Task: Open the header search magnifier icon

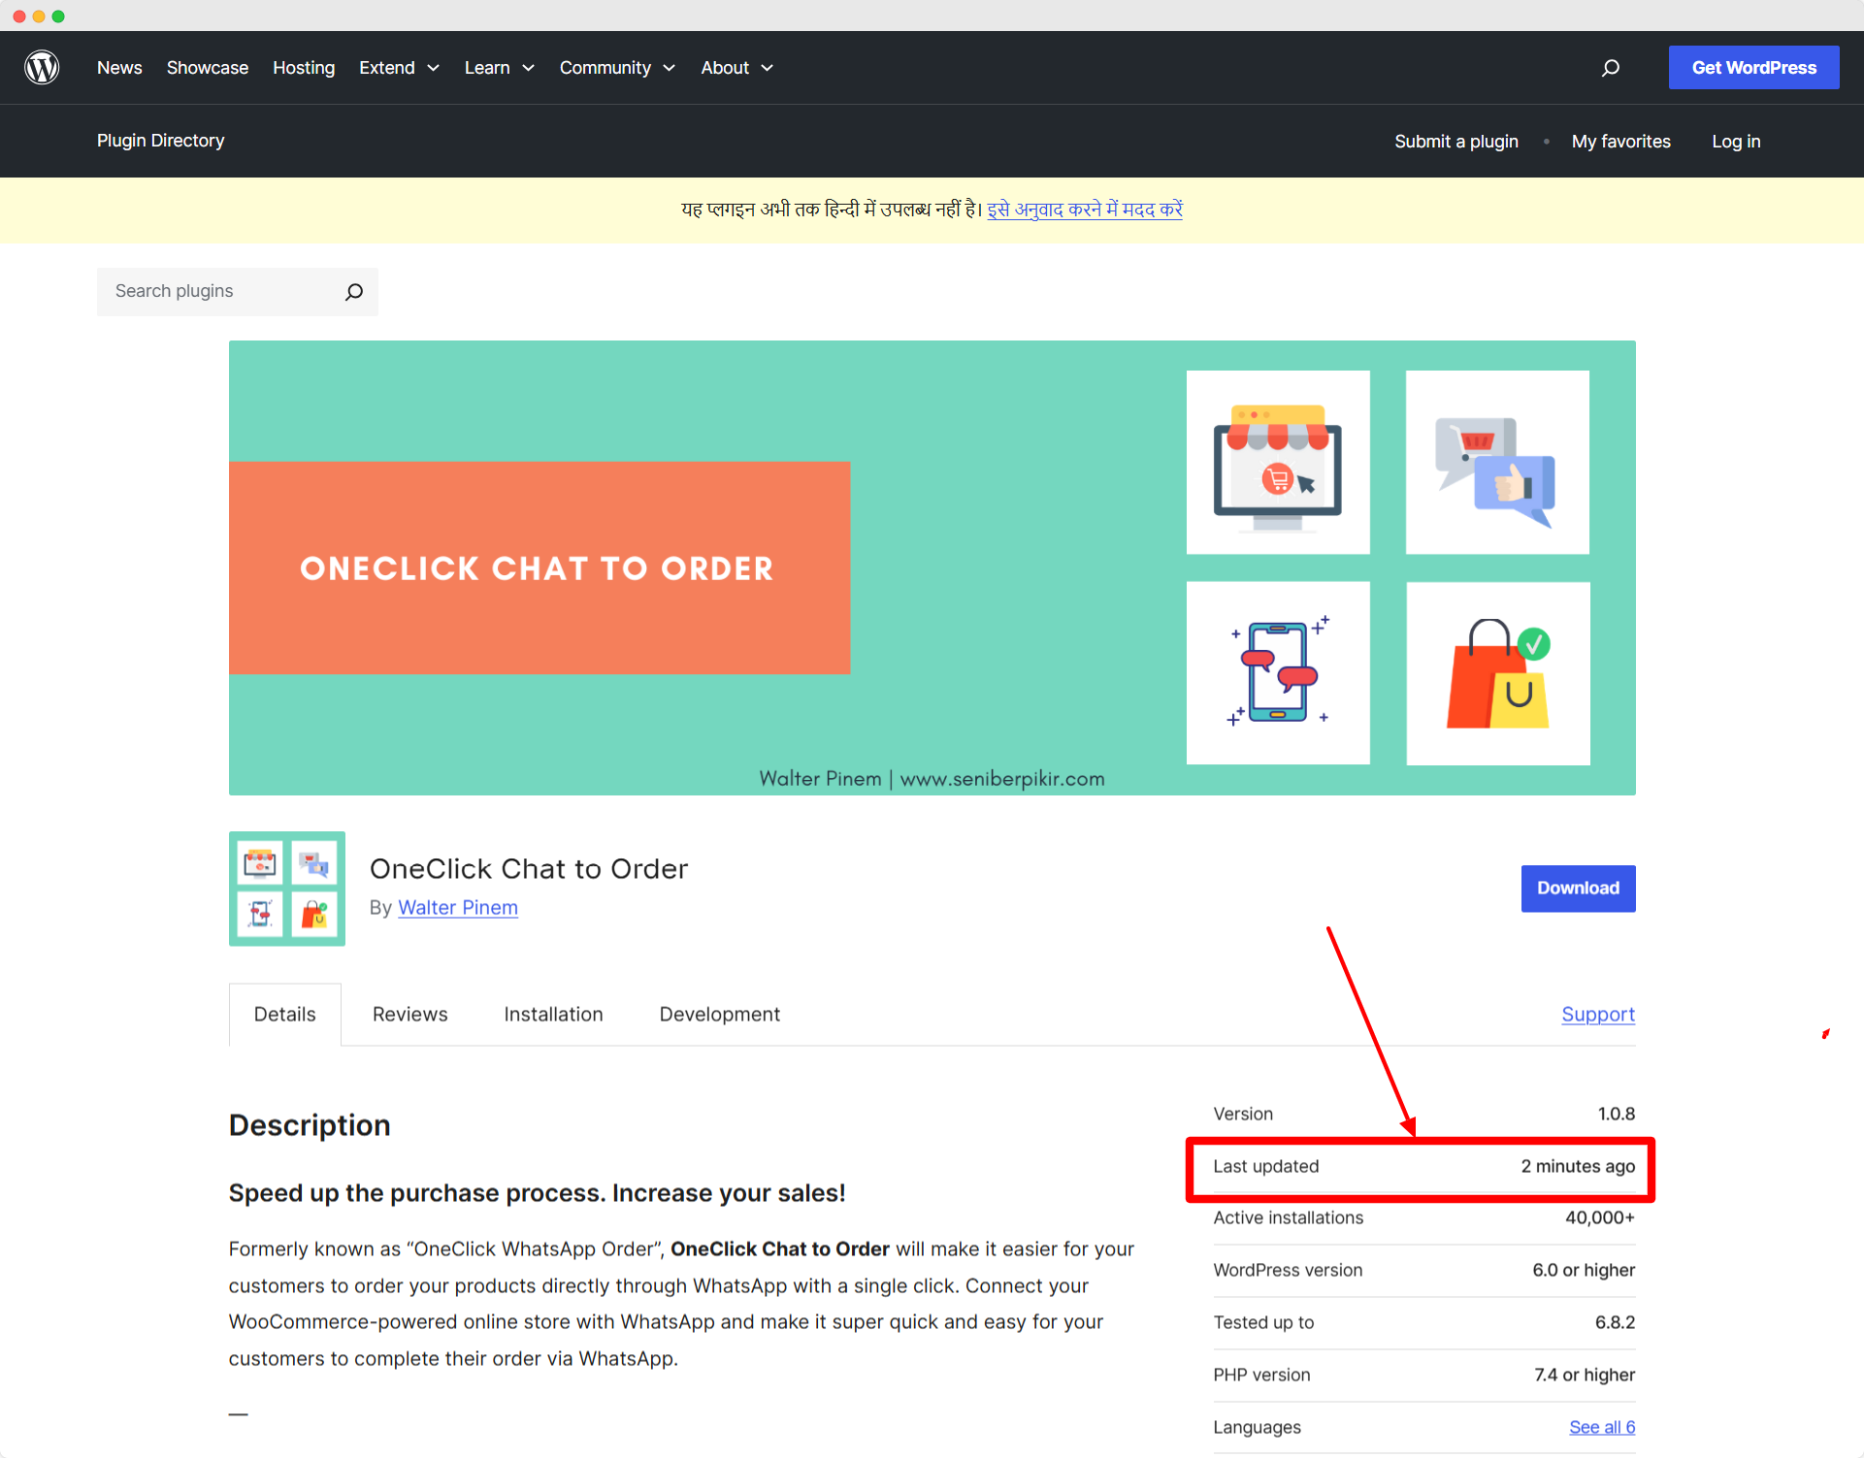Action: 1611,68
